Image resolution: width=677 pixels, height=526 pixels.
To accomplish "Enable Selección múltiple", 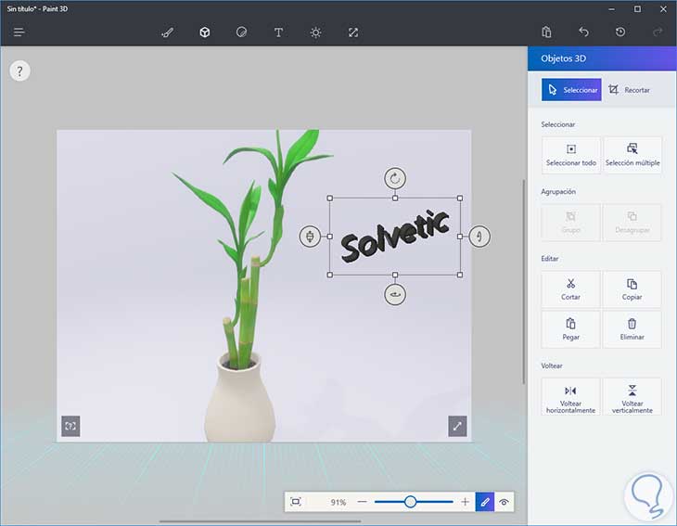I will coord(632,155).
